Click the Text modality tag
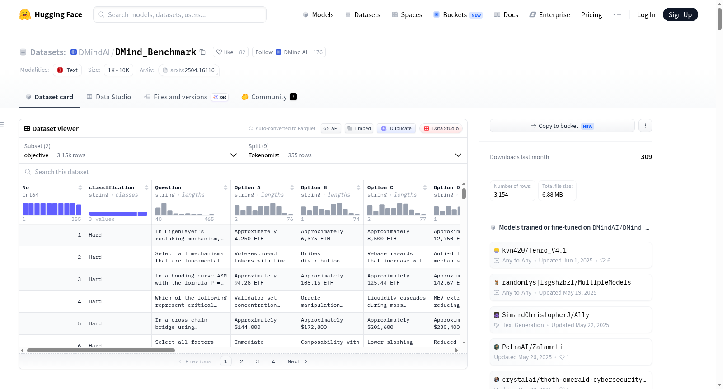 point(67,70)
